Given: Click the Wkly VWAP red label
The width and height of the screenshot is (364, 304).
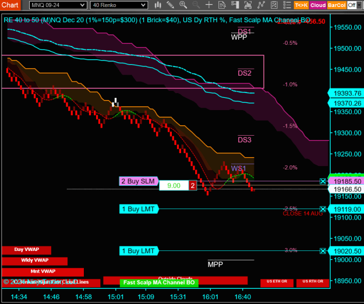Looking at the screenshot, I should pos(34,260).
